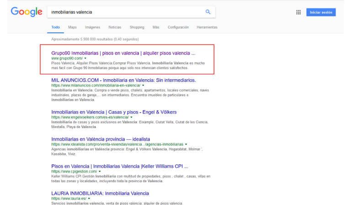Click the blue search magnifier icon
This screenshot has width=351, height=205.
(x=208, y=12)
